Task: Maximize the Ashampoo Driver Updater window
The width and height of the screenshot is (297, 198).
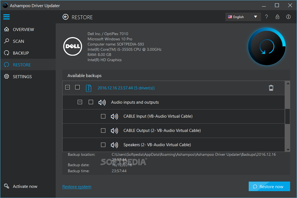Action: coord(277,5)
